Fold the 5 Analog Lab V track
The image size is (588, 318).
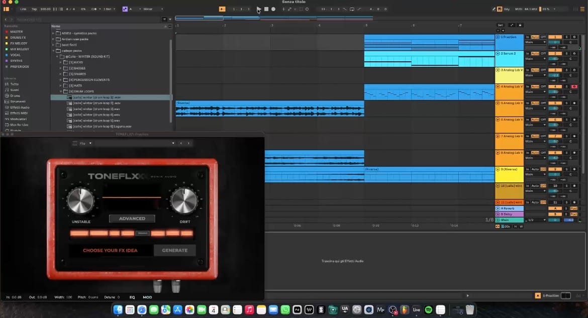pos(498,103)
